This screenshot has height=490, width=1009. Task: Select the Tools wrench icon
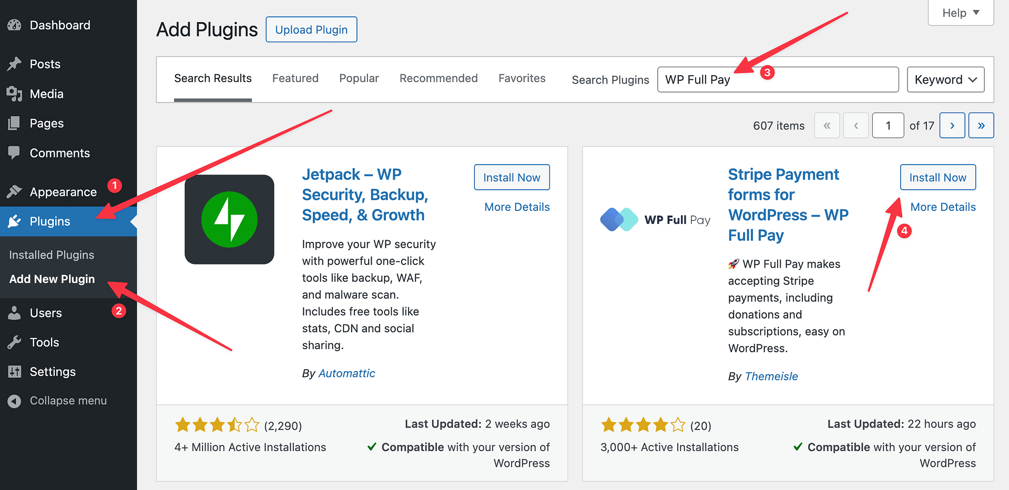click(15, 342)
